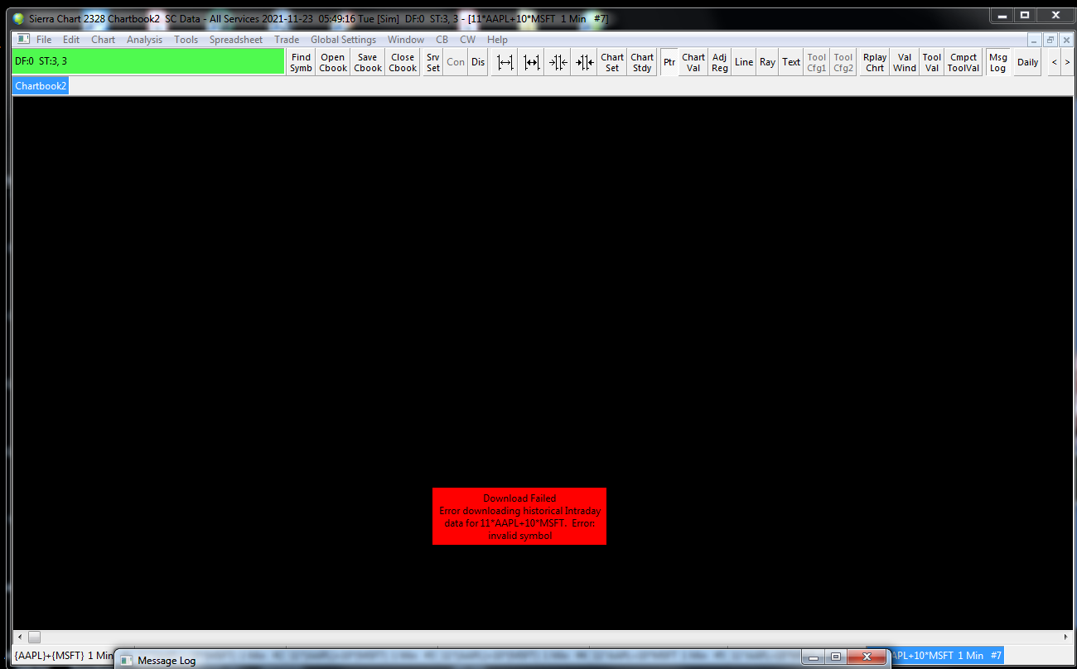1077x669 pixels.
Task: Click the toolbar right arrow button
Action: pos(1067,62)
